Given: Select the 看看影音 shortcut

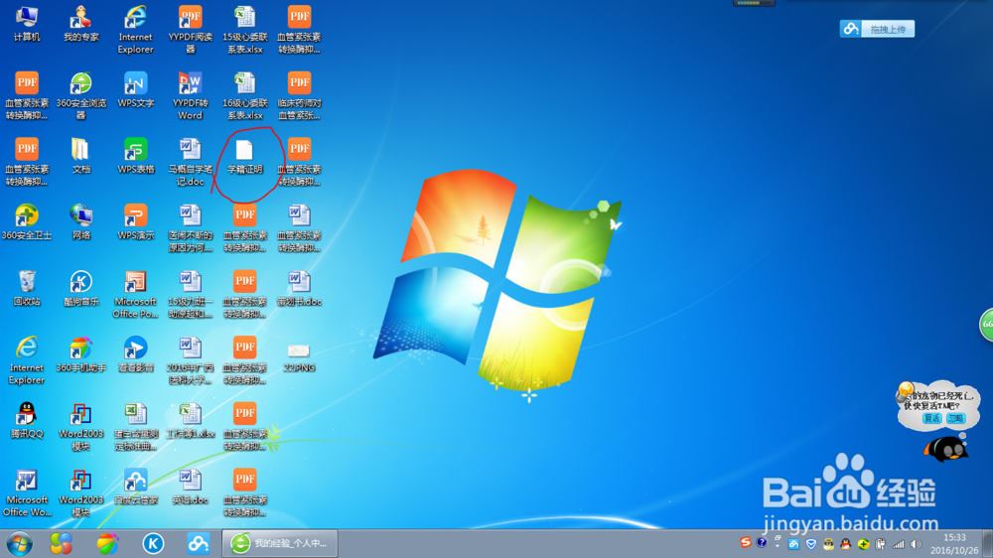Looking at the screenshot, I should [135, 354].
